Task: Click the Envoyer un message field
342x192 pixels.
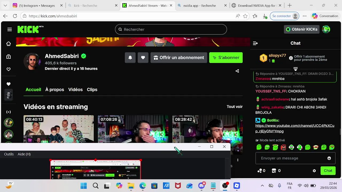Action: pyautogui.click(x=296, y=158)
